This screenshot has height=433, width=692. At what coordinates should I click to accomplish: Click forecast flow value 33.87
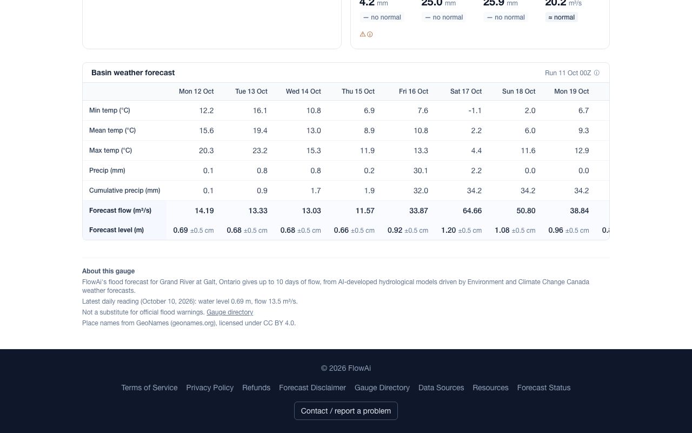pyautogui.click(x=419, y=211)
